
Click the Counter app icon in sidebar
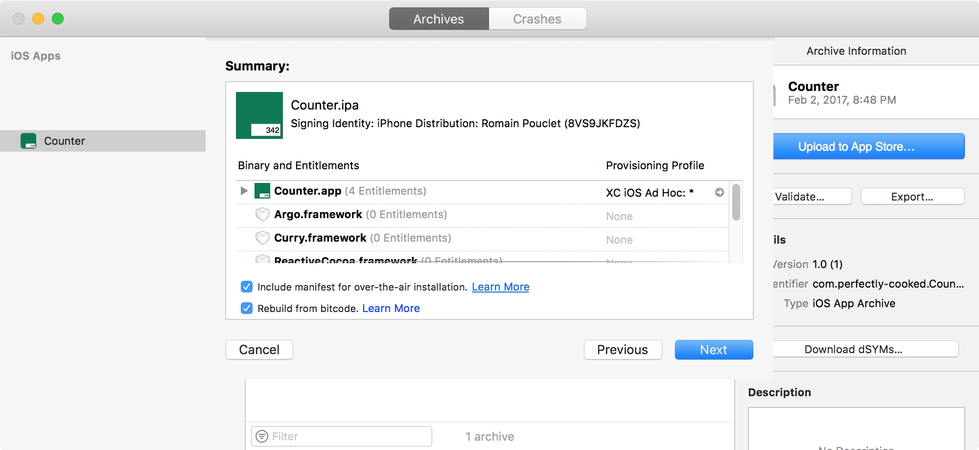click(28, 141)
